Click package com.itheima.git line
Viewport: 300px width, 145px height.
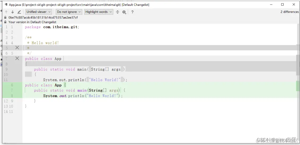click(x=52, y=27)
